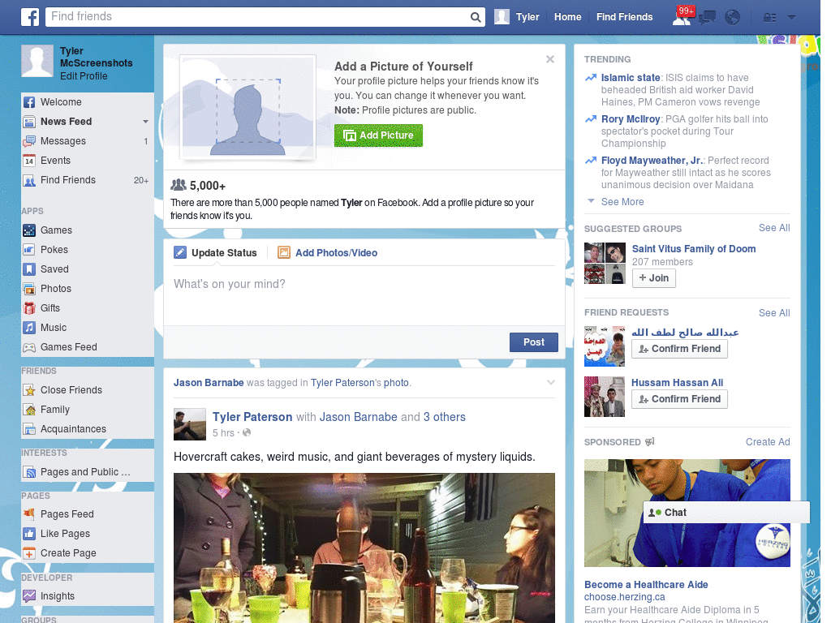Click the green Add Picture button
This screenshot has width=831, height=623.
click(x=378, y=135)
